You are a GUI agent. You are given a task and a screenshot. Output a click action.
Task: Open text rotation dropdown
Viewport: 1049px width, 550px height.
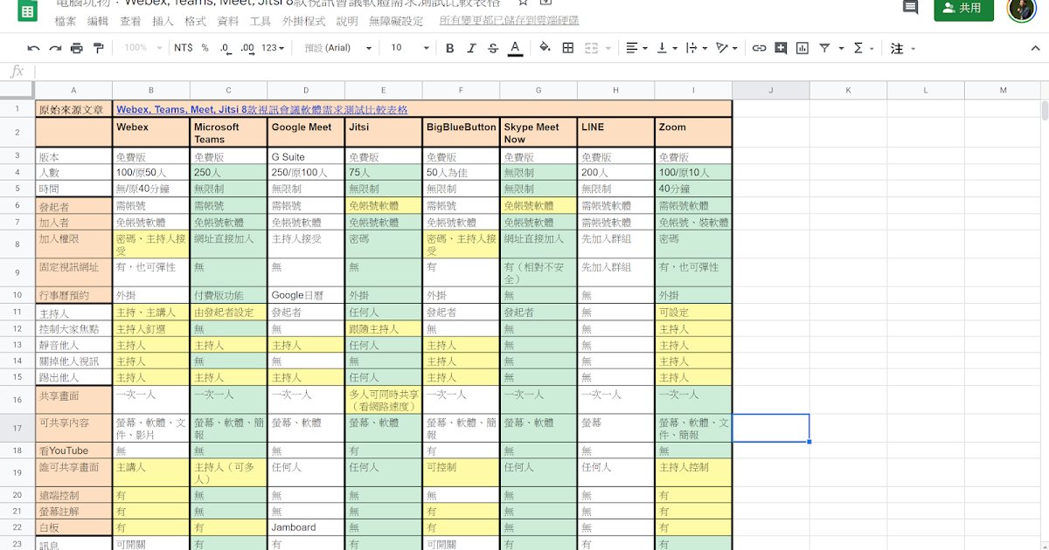tap(726, 48)
